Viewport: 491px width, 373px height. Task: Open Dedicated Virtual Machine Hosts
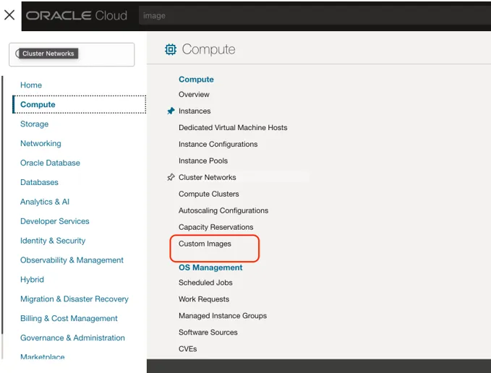click(233, 127)
